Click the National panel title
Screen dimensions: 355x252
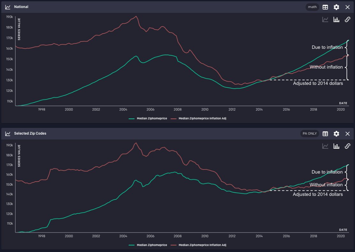click(21, 7)
